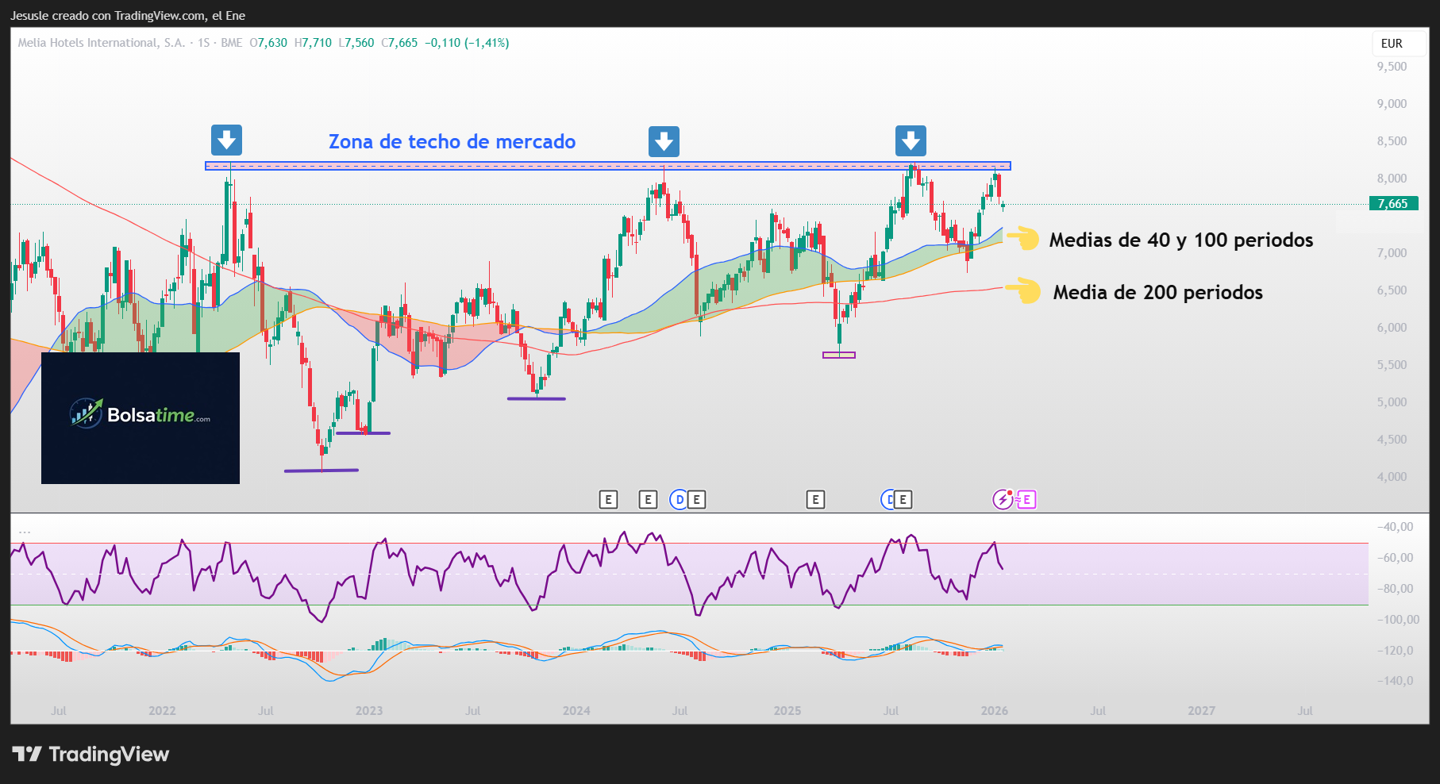Click the pointing hand beside Medias de 40 y 100
The width and height of the screenshot is (1440, 784).
(1024, 238)
